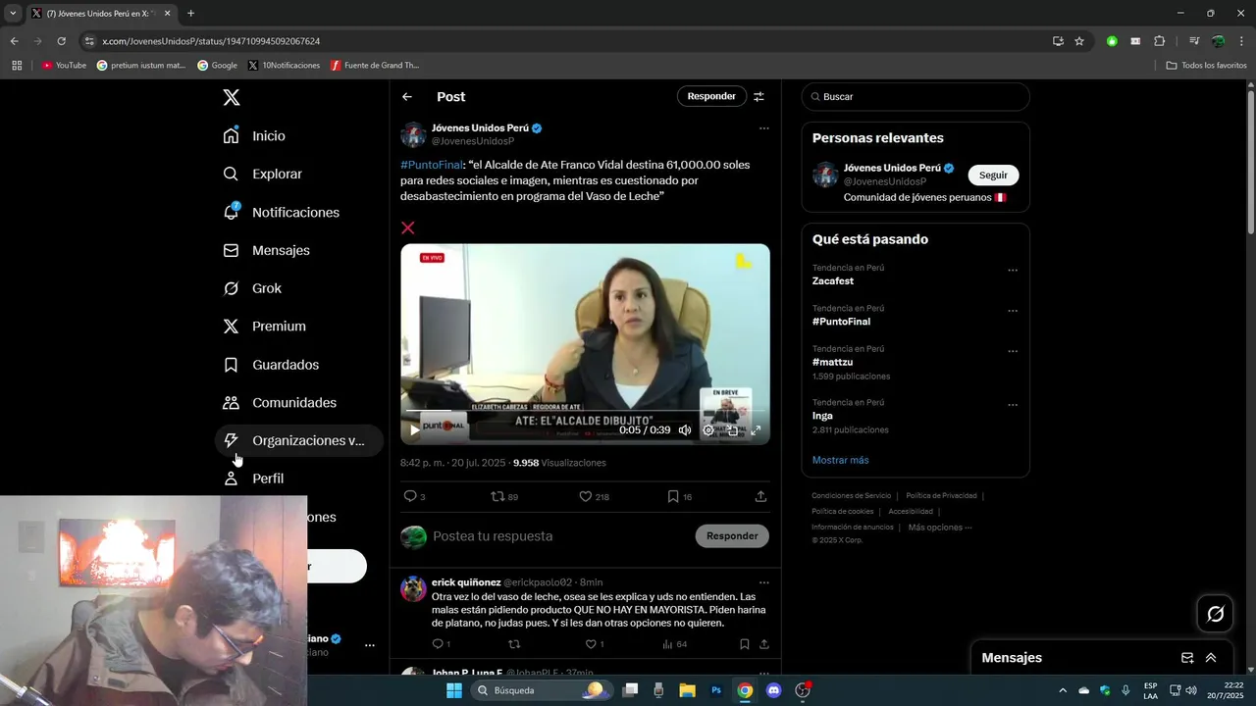The height and width of the screenshot is (706, 1256).
Task: Play the video in the post
Action: (415, 429)
